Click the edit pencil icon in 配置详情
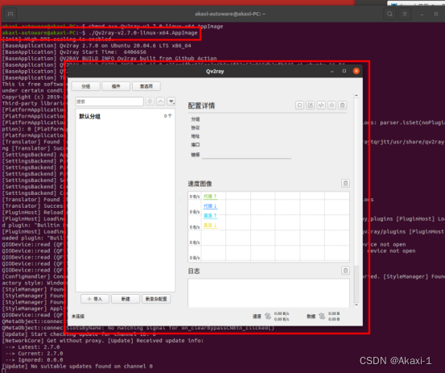Image resolution: width=445 pixels, height=373 pixels. click(x=310, y=106)
